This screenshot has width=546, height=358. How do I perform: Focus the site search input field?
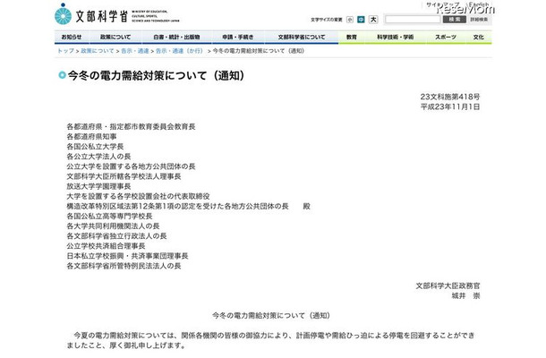click(413, 20)
